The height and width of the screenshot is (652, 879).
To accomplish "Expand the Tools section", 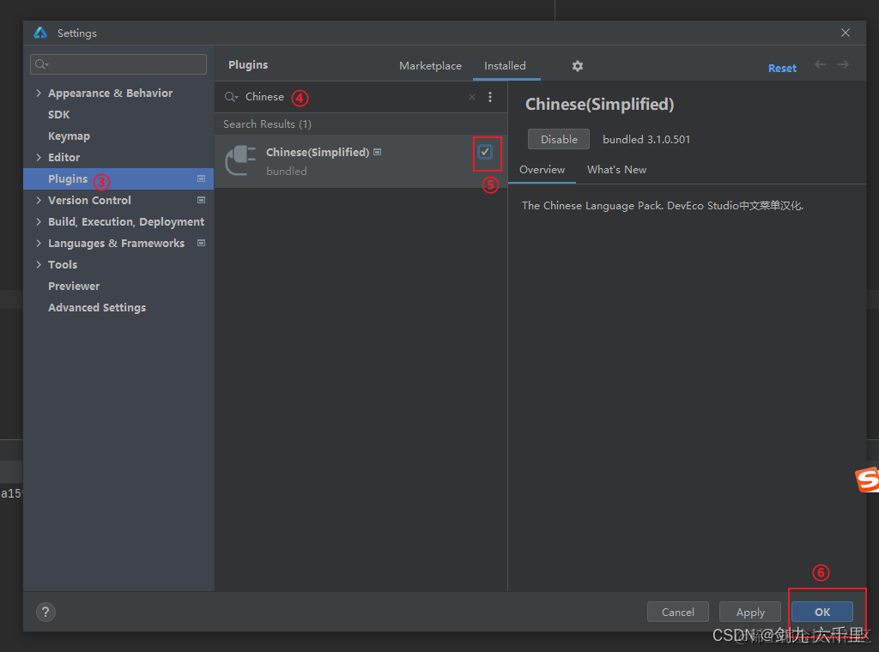I will 39,264.
